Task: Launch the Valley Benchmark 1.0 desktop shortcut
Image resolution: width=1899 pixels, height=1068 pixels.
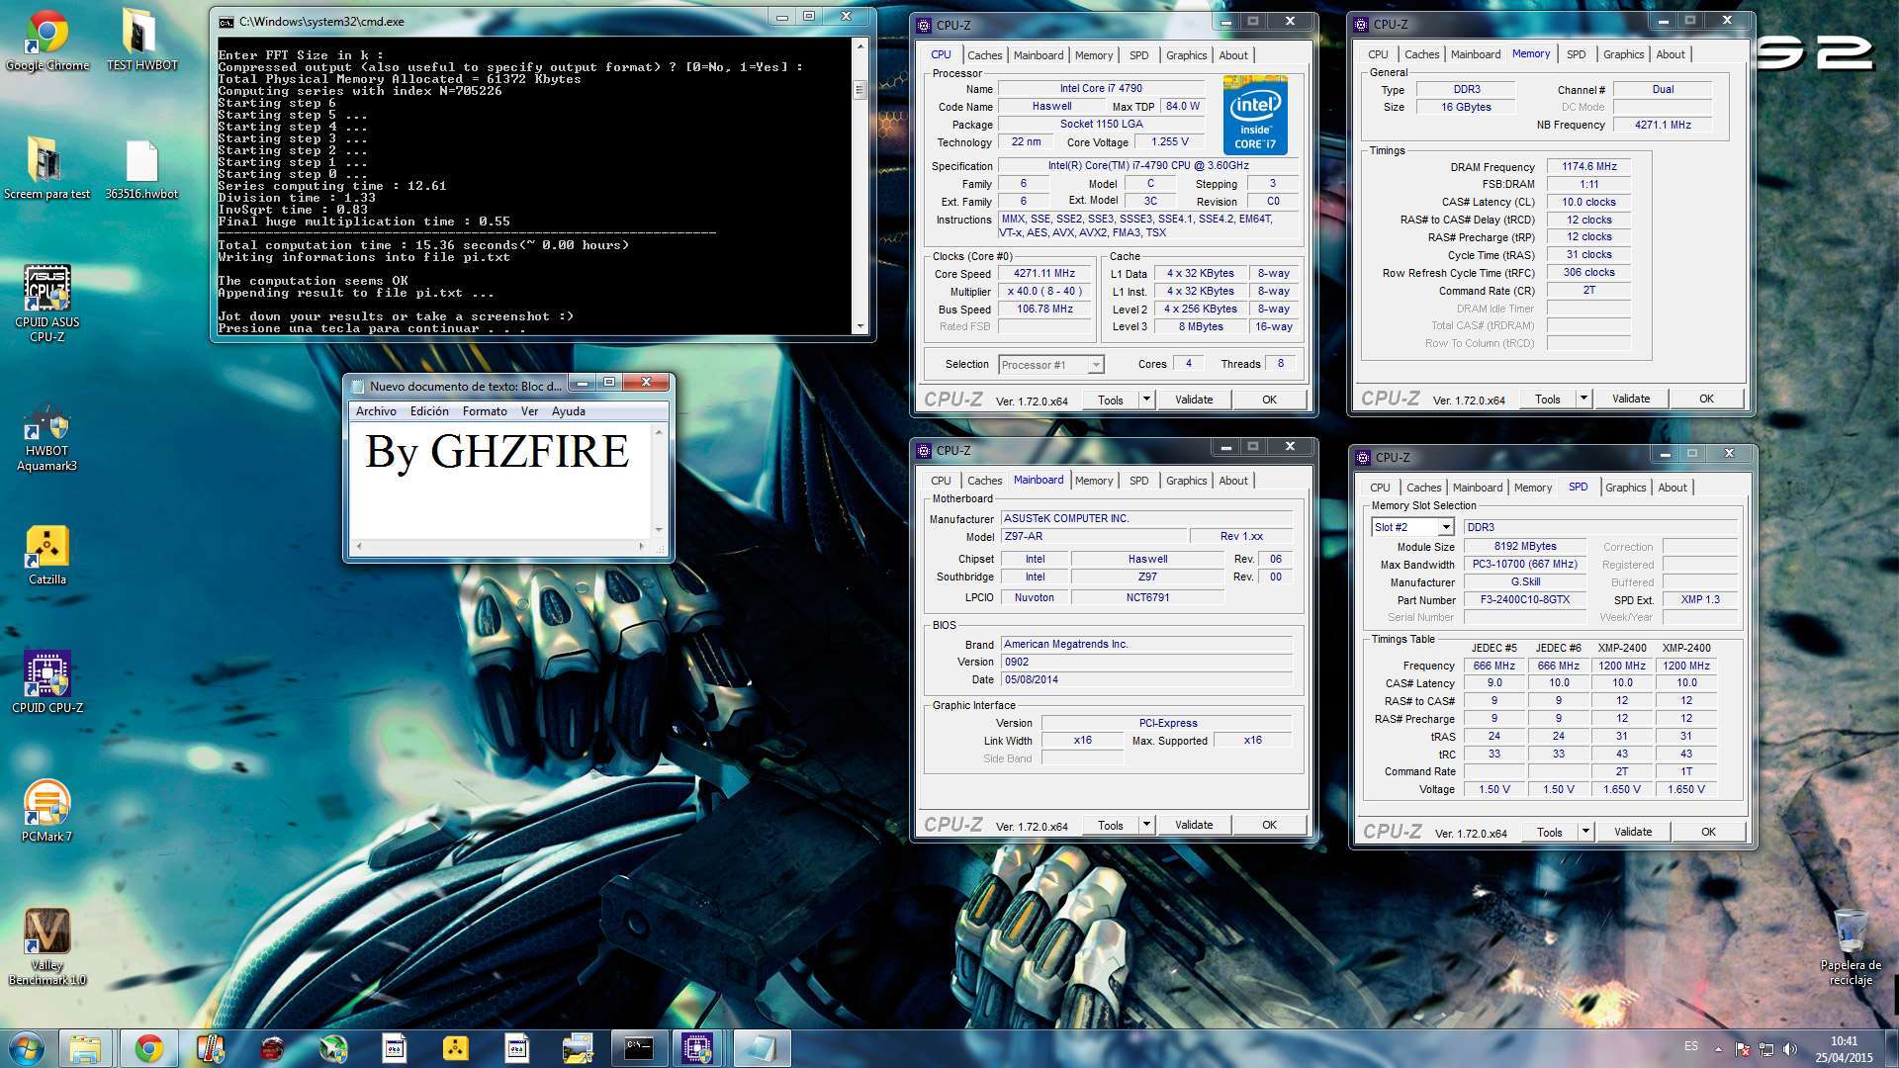Action: pyautogui.click(x=46, y=946)
